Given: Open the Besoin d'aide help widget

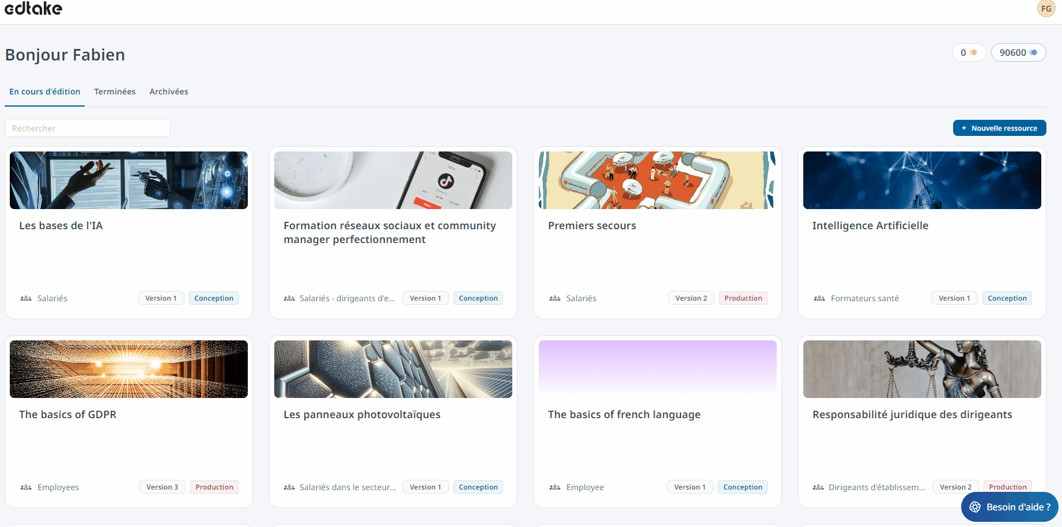Looking at the screenshot, I should [1010, 507].
